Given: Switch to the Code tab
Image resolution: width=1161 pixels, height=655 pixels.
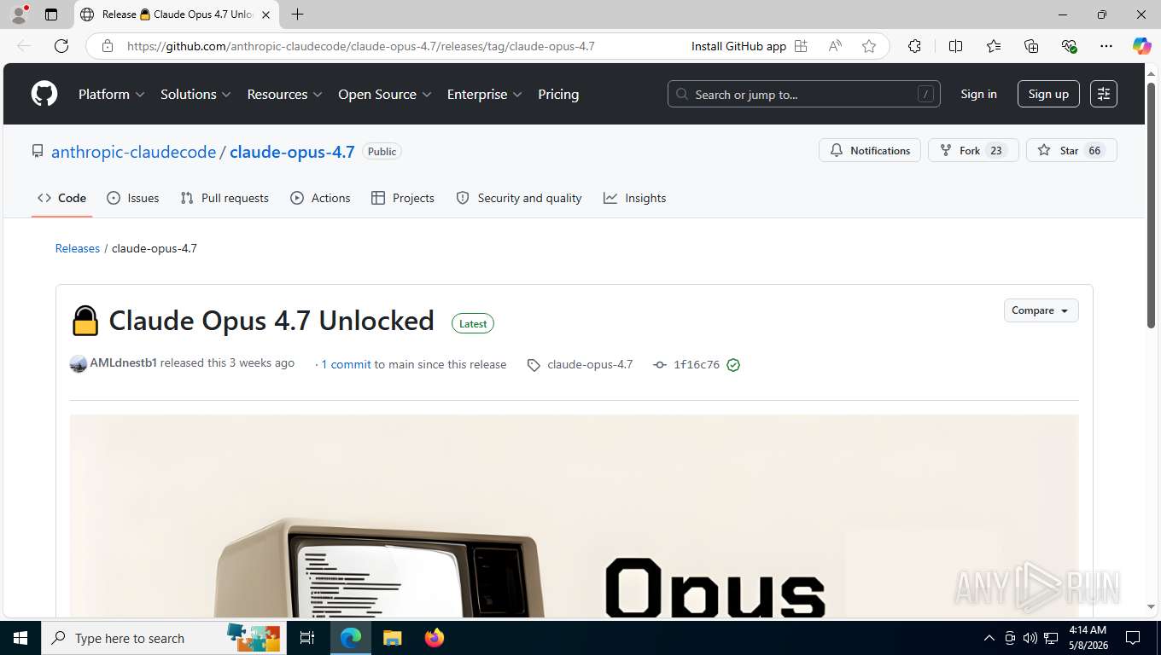Looking at the screenshot, I should pos(61,198).
